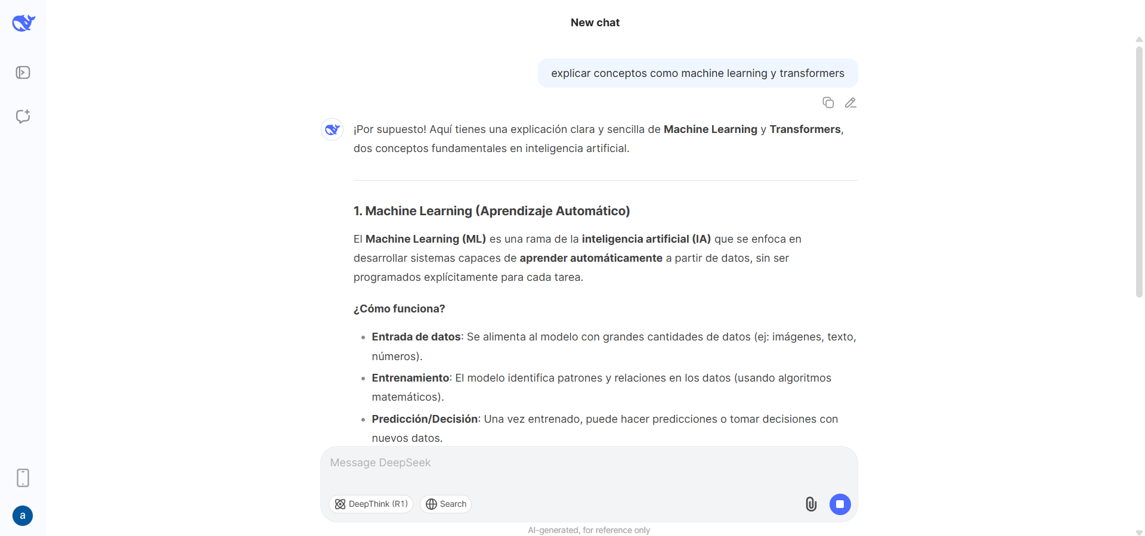Image resolution: width=1145 pixels, height=536 pixels.
Task: Start a new chat from sidebar icon
Action: tap(23, 116)
